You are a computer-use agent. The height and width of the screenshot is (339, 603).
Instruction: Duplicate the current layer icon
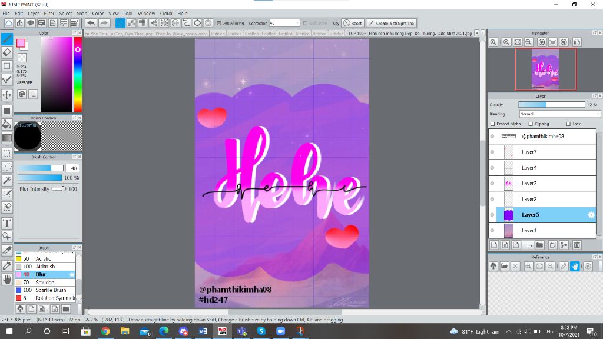tap(552, 245)
